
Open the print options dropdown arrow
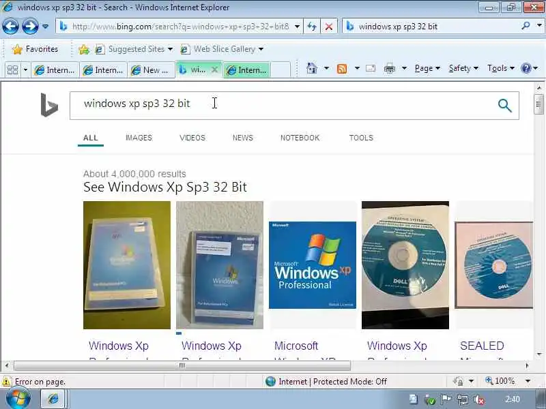[404, 68]
